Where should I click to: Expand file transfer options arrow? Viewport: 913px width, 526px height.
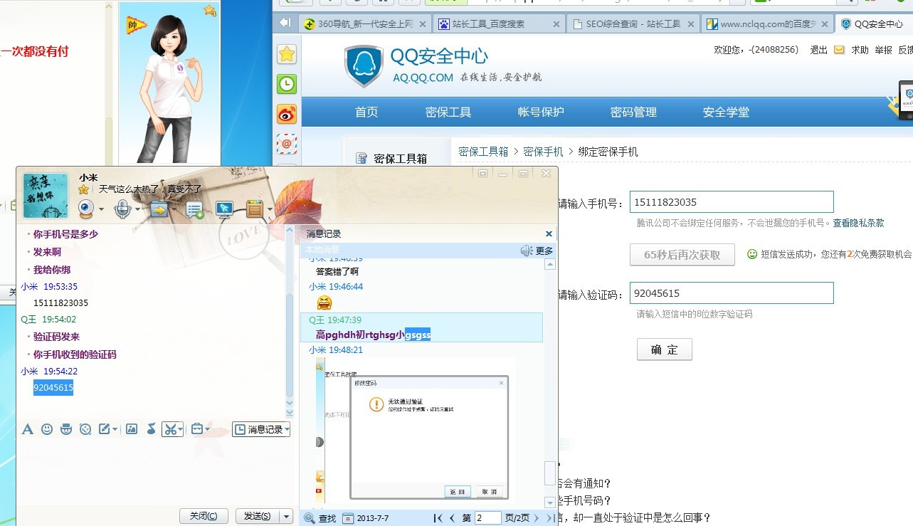point(173,209)
